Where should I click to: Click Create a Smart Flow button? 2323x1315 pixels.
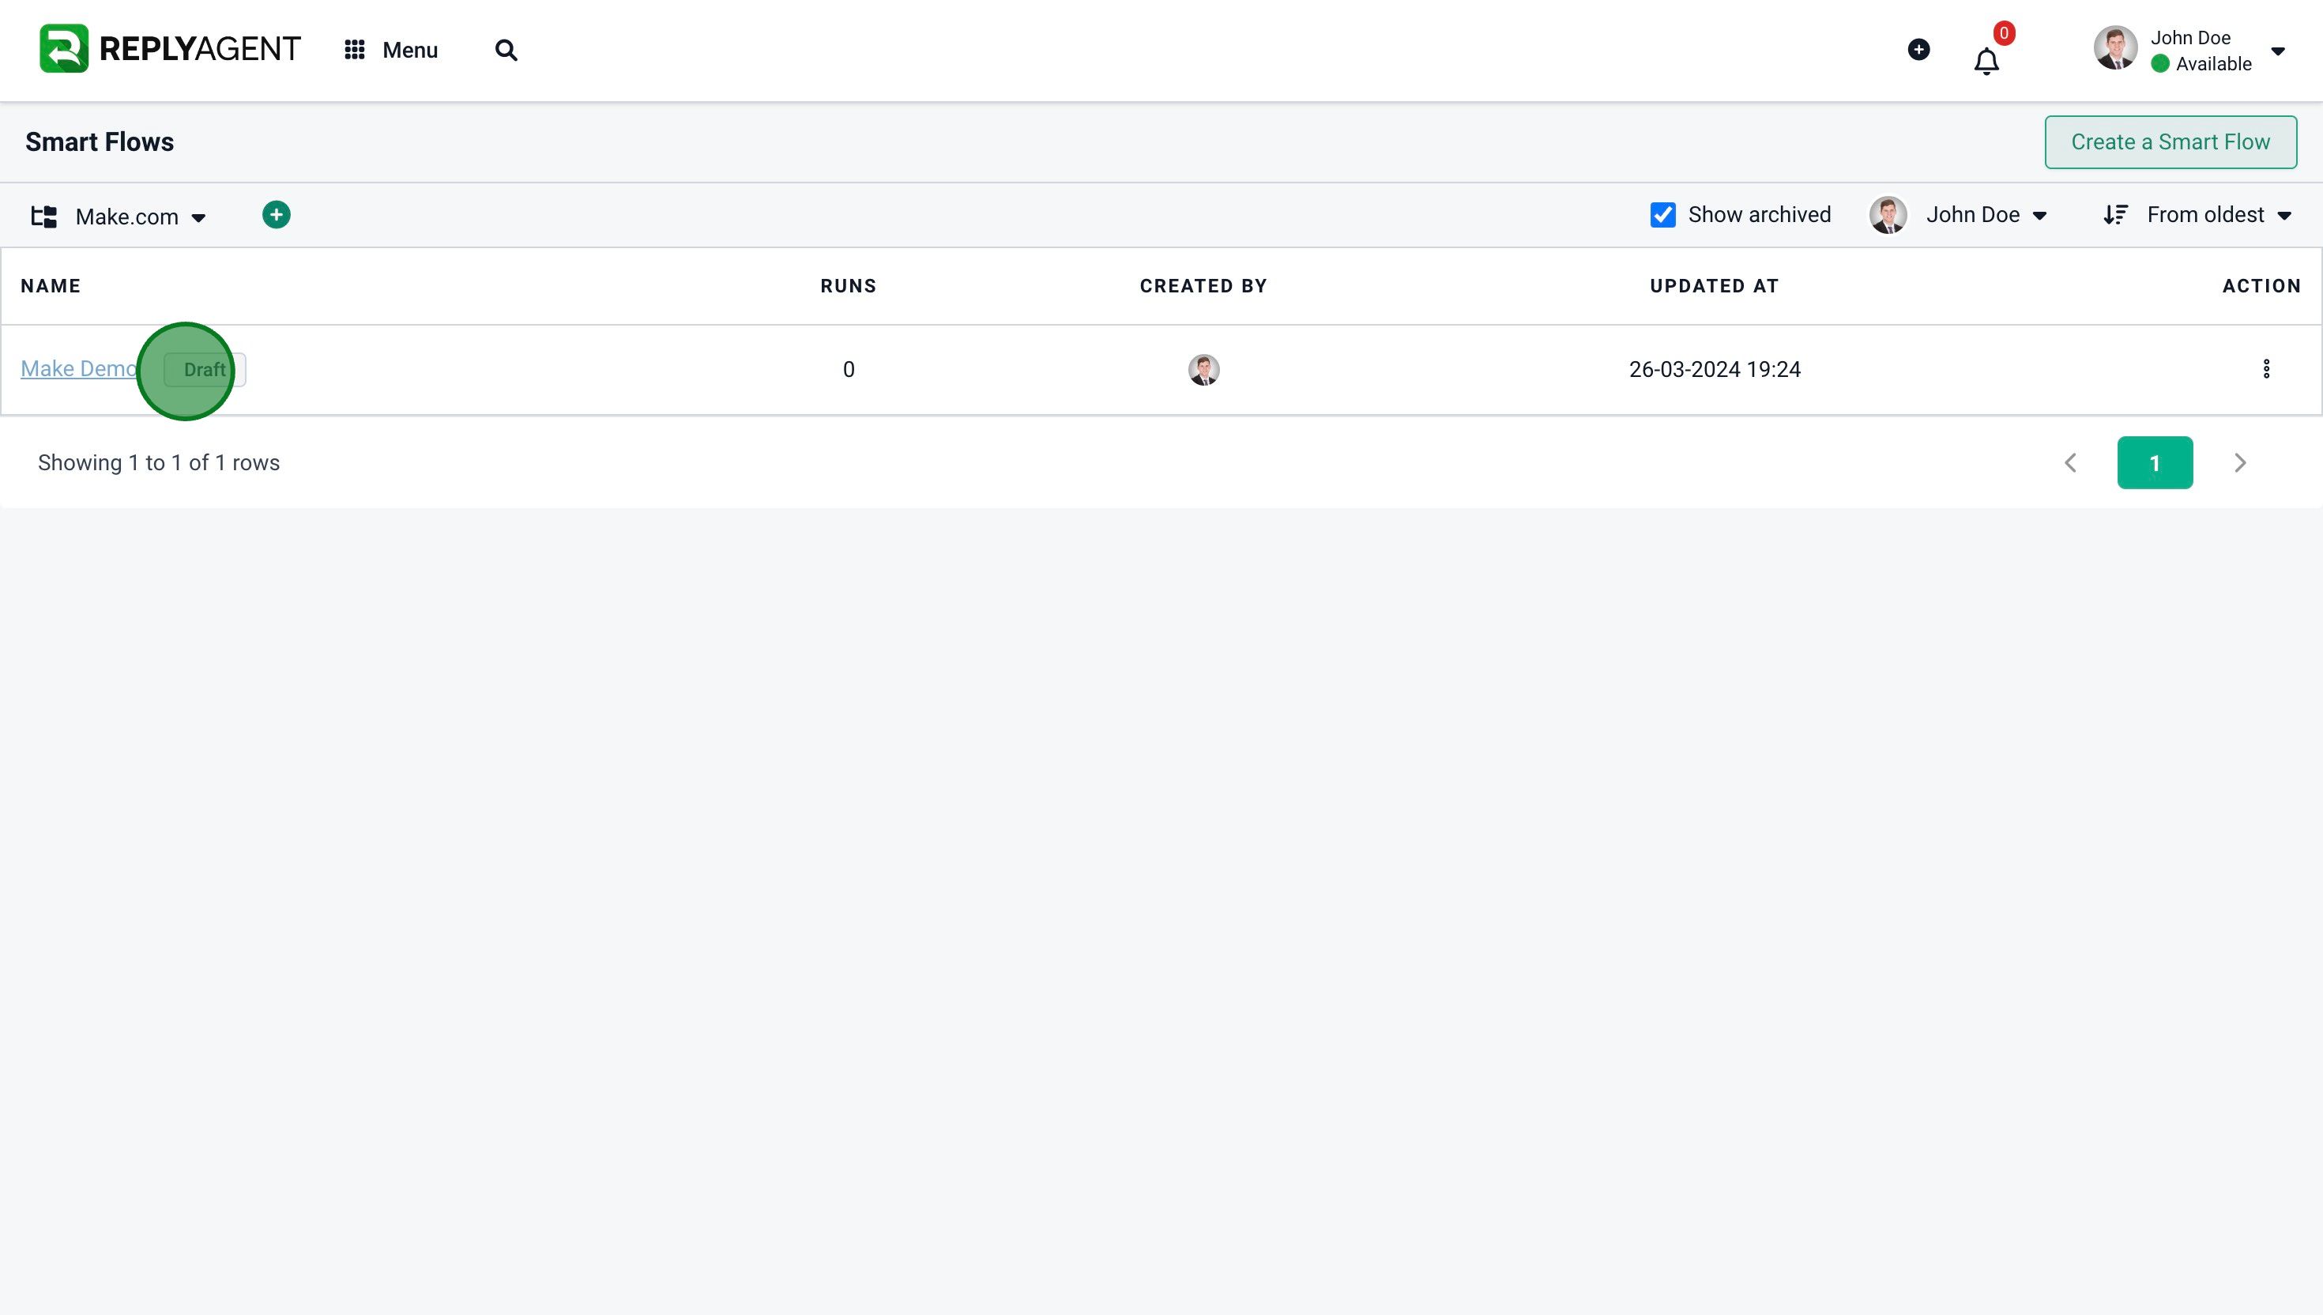pos(2171,141)
